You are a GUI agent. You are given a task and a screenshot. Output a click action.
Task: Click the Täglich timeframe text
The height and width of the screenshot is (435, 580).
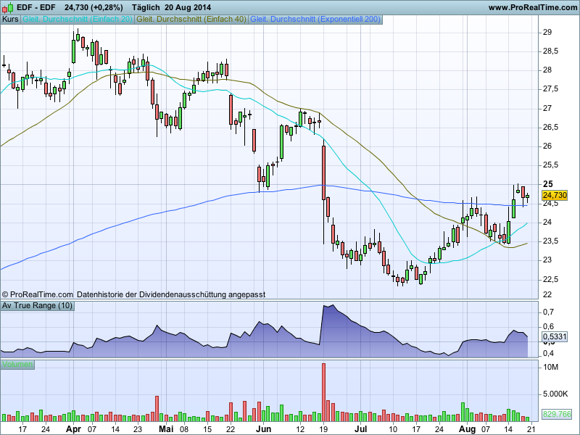pyautogui.click(x=146, y=7)
